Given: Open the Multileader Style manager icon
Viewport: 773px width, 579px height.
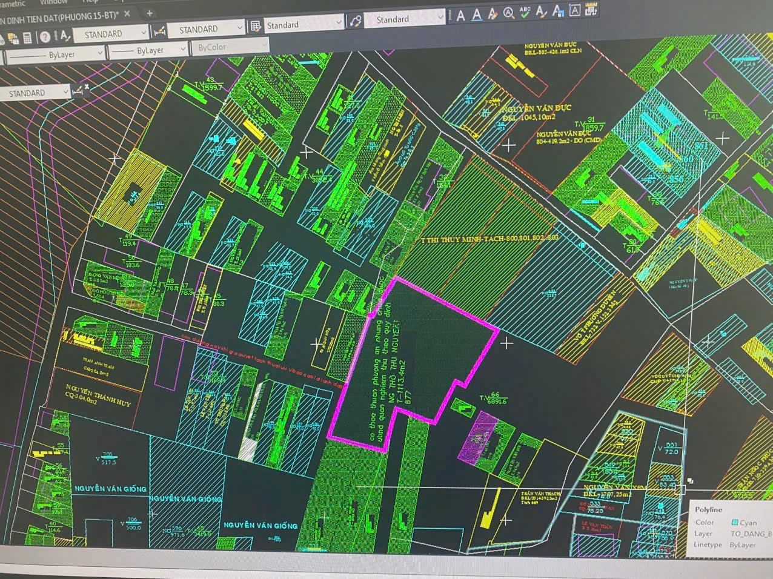Looking at the screenshot, I should 356,21.
